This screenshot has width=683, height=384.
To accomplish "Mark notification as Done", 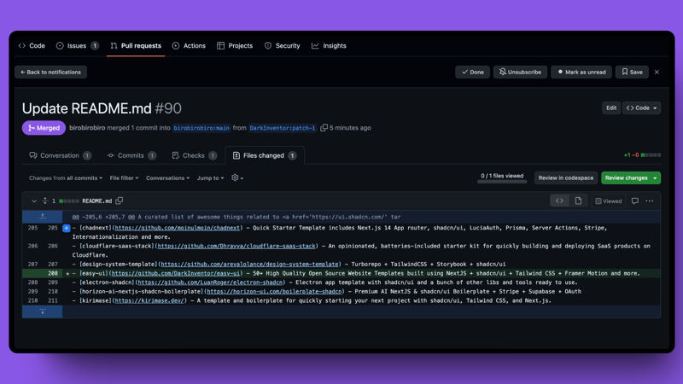I will [x=473, y=73].
